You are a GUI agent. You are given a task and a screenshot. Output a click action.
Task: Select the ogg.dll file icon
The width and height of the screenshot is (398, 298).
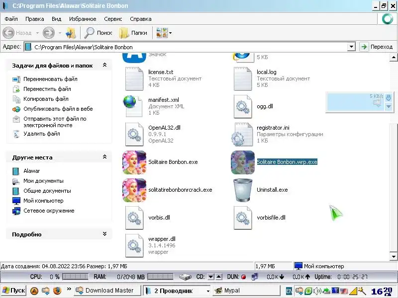click(243, 106)
